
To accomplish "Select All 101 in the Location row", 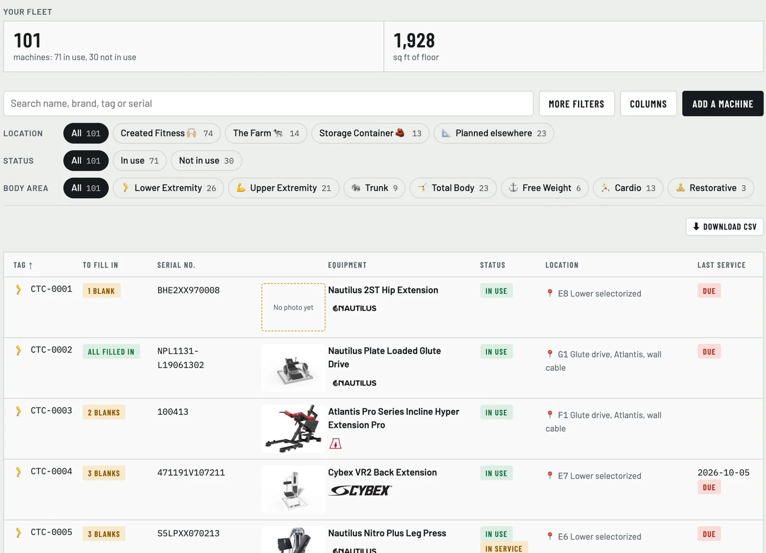I will 86,133.
